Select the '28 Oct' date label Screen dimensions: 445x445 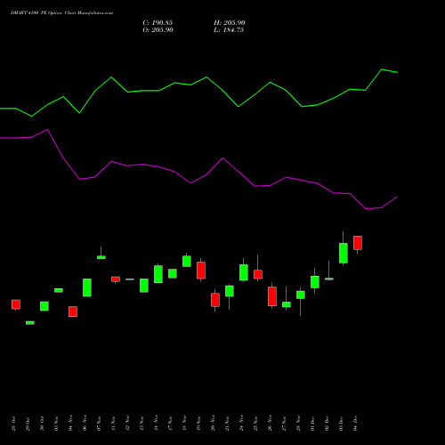coord(13,424)
